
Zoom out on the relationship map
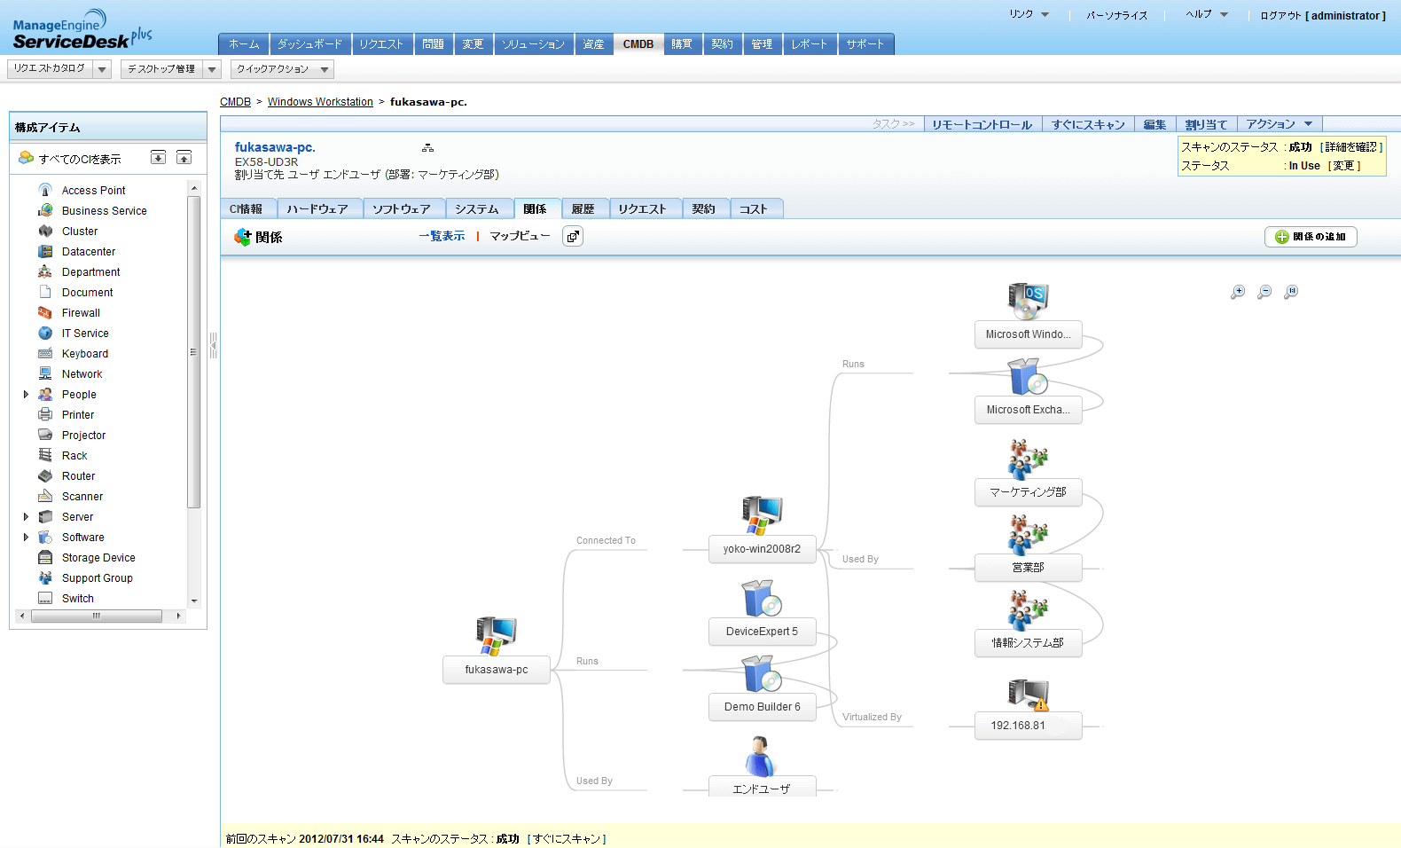(1264, 292)
